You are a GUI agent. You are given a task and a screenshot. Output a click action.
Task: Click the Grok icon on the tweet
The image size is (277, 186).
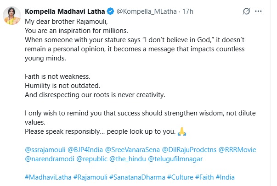[247, 11]
